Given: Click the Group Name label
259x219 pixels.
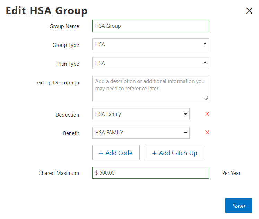Looking at the screenshot, I should click(x=64, y=26).
